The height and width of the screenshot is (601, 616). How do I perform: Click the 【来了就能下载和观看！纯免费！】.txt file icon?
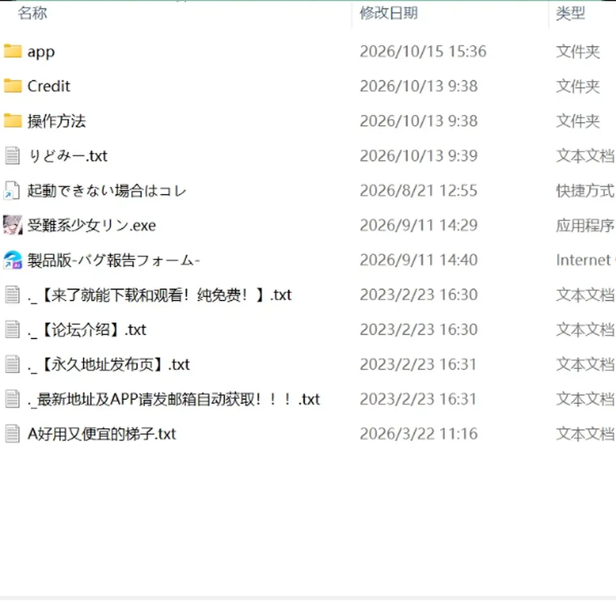pos(13,295)
